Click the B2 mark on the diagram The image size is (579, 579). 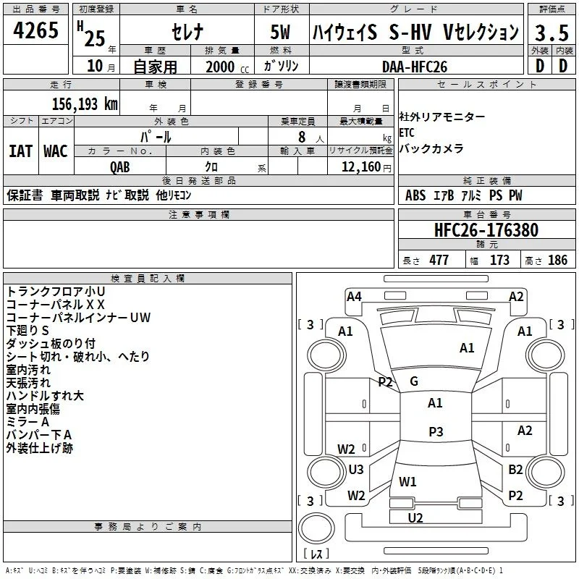[x=516, y=469]
